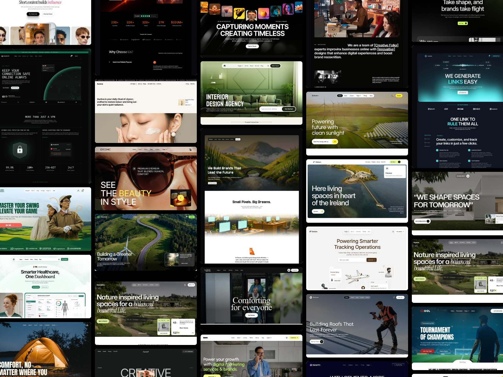Screen dimensions: 503x377
Task: Open 'Blog' in the Eyconic navigation
Action: coord(151,150)
